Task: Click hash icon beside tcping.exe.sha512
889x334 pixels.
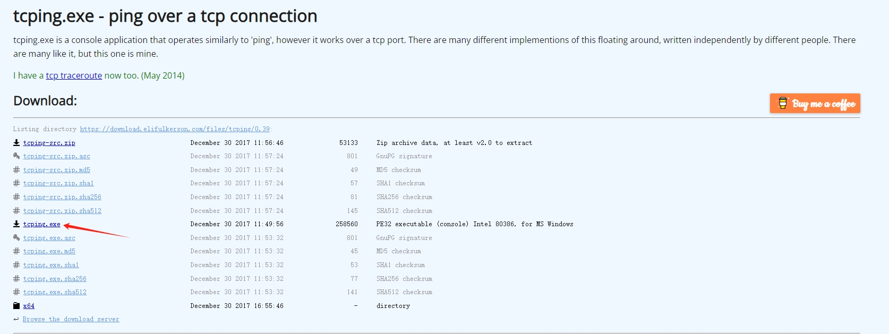Action: point(16,292)
